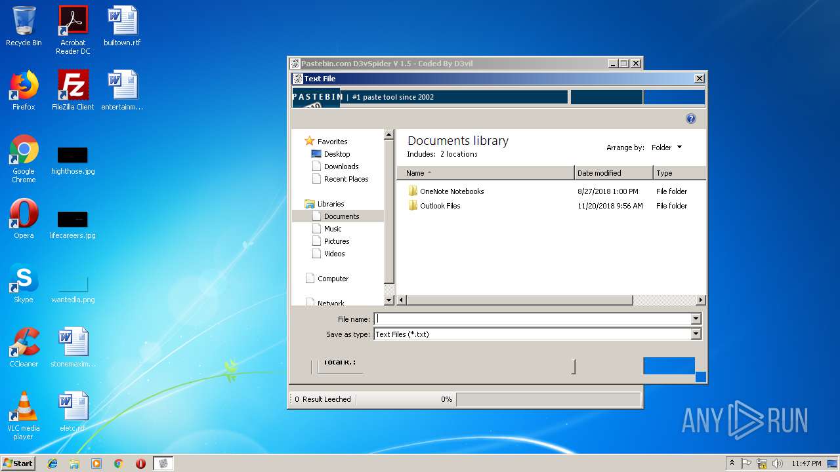Open Downloads in the navigation pane
Viewport: 840px width, 472px height.
click(341, 167)
